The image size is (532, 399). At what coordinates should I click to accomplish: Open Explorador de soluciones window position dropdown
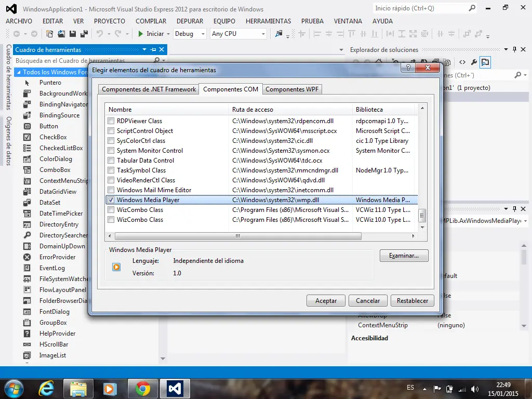point(506,49)
